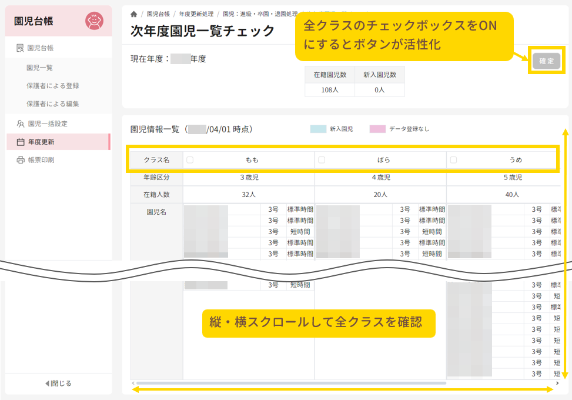572x400 pixels.
Task: Click the 年度更新 calendar icon
Action: pos(20,142)
